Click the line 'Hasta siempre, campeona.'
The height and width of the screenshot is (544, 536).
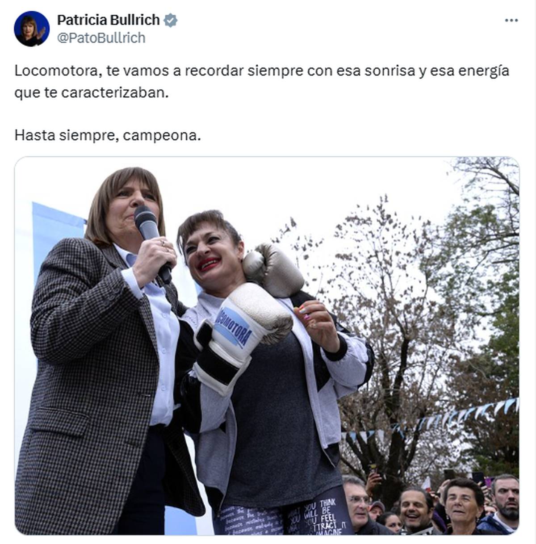108,135
